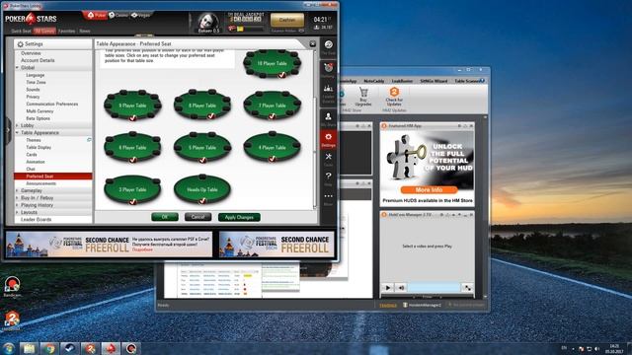This screenshot has height=355, width=632.
Task: Mute the Hold'em Manager TV player volume
Action: point(402,288)
